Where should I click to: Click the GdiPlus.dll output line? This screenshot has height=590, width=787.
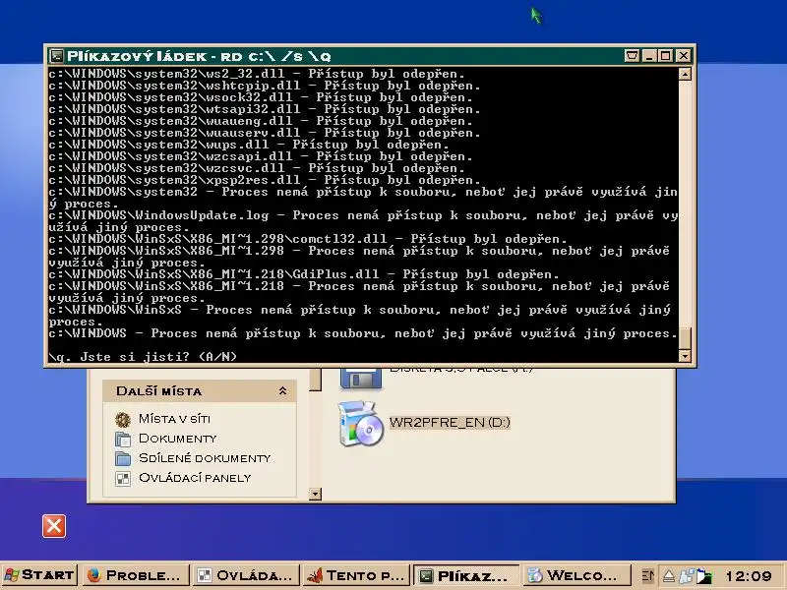[x=304, y=274]
